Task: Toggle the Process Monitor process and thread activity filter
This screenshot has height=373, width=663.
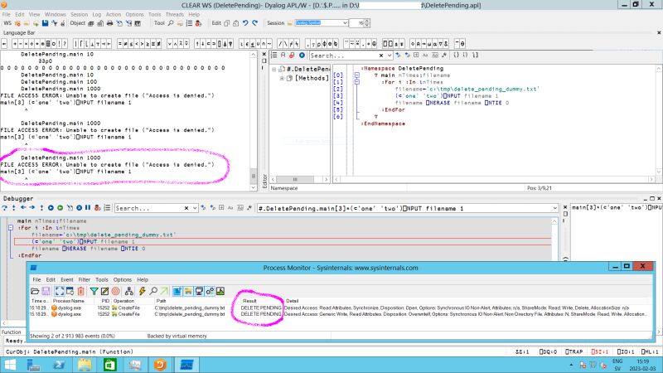Action: (x=210, y=291)
